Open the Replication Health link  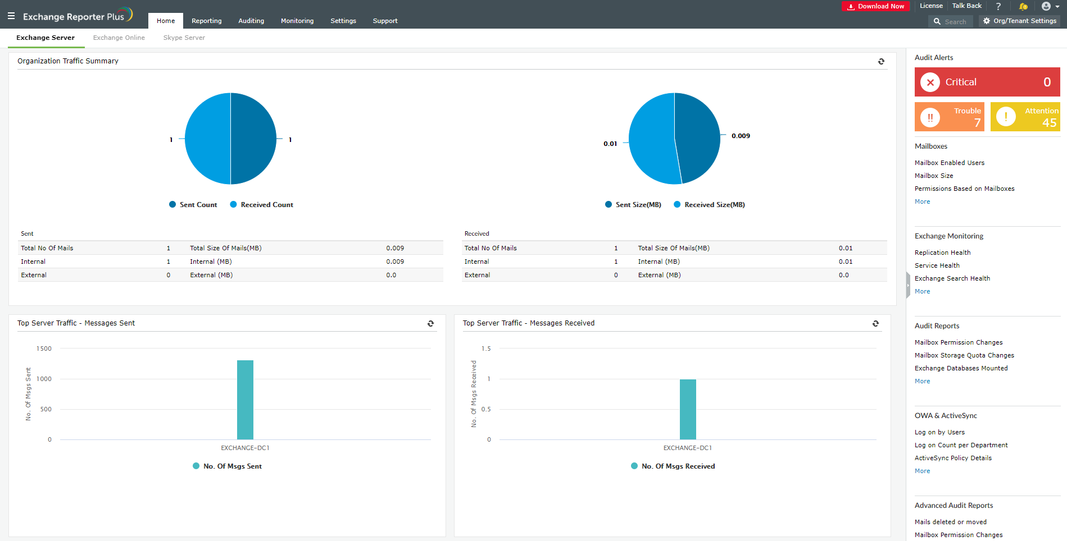point(942,253)
